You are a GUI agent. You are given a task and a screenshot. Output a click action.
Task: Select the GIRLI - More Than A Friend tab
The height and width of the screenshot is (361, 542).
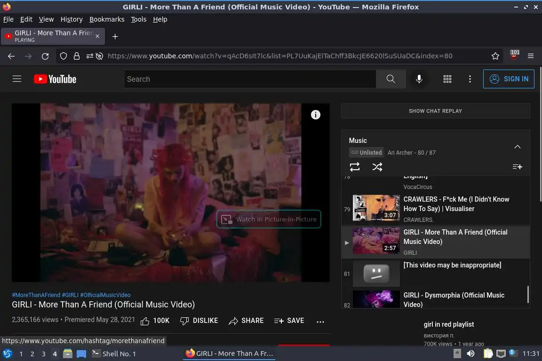tap(52, 36)
